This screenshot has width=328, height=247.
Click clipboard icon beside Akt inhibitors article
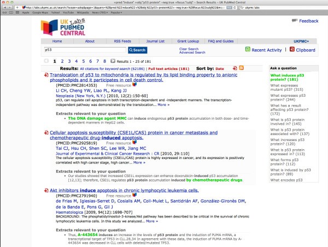pyautogui.click(x=46, y=190)
